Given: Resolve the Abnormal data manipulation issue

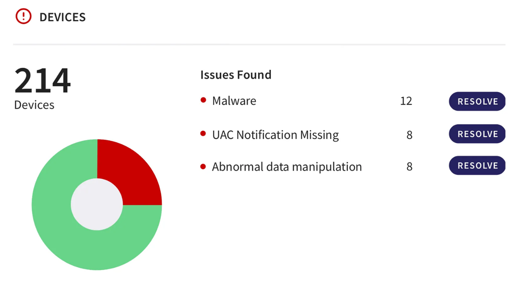Looking at the screenshot, I should (477, 165).
